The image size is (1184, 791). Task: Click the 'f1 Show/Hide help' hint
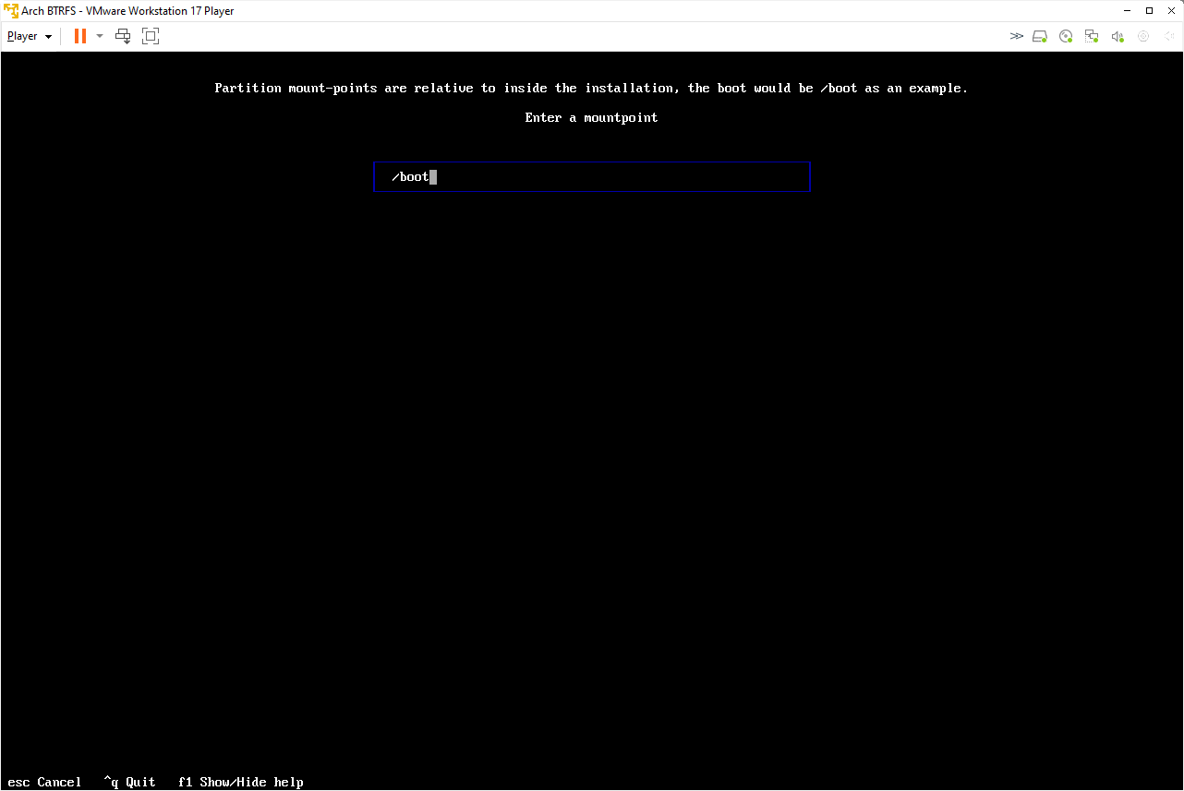241,782
